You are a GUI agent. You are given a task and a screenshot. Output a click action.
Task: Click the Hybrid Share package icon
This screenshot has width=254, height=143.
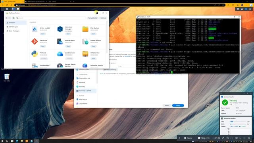[60, 41]
